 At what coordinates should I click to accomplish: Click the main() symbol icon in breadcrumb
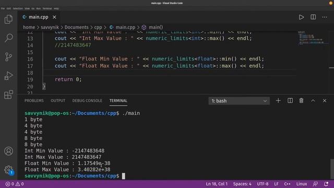coord(144,27)
